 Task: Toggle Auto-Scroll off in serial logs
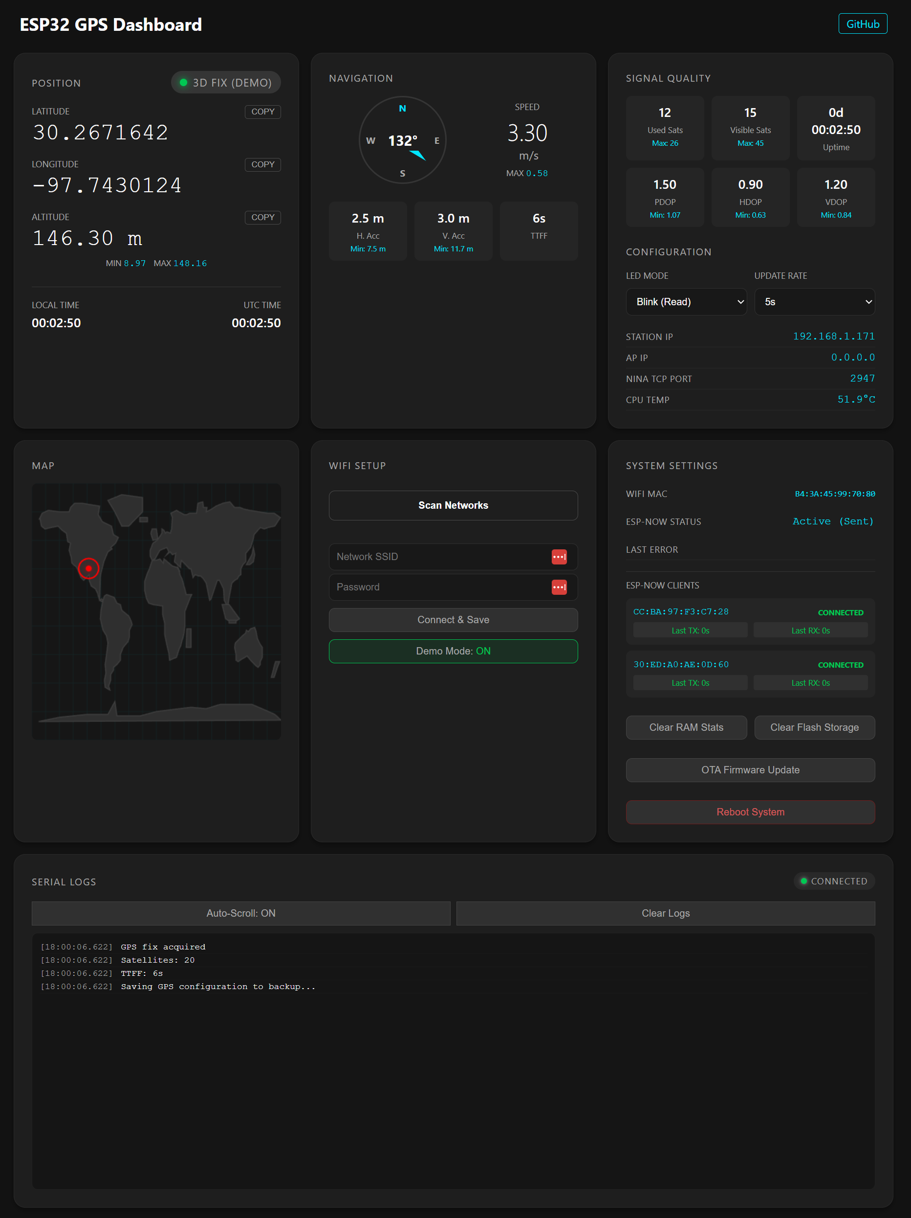coord(241,913)
